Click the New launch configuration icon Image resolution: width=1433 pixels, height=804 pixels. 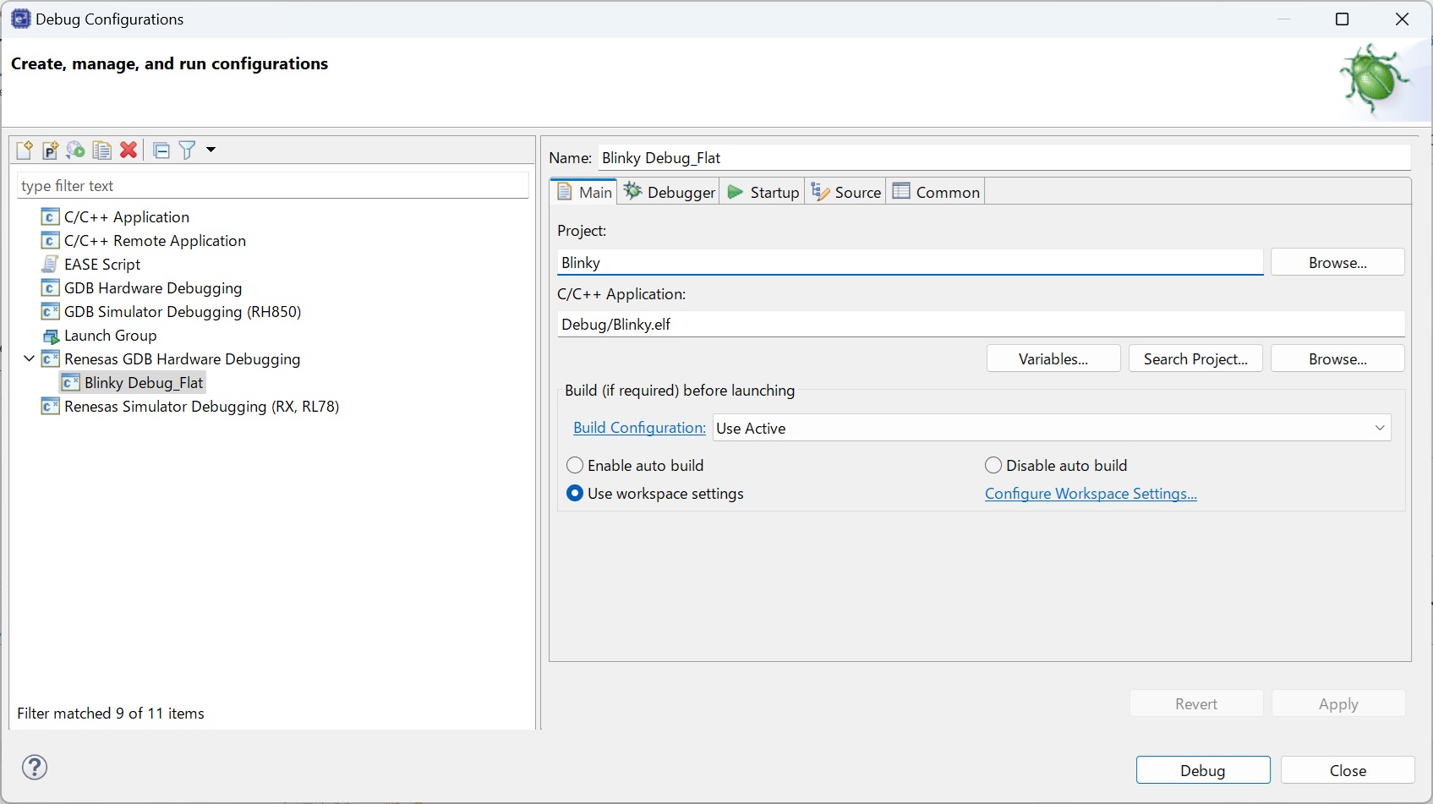25,150
